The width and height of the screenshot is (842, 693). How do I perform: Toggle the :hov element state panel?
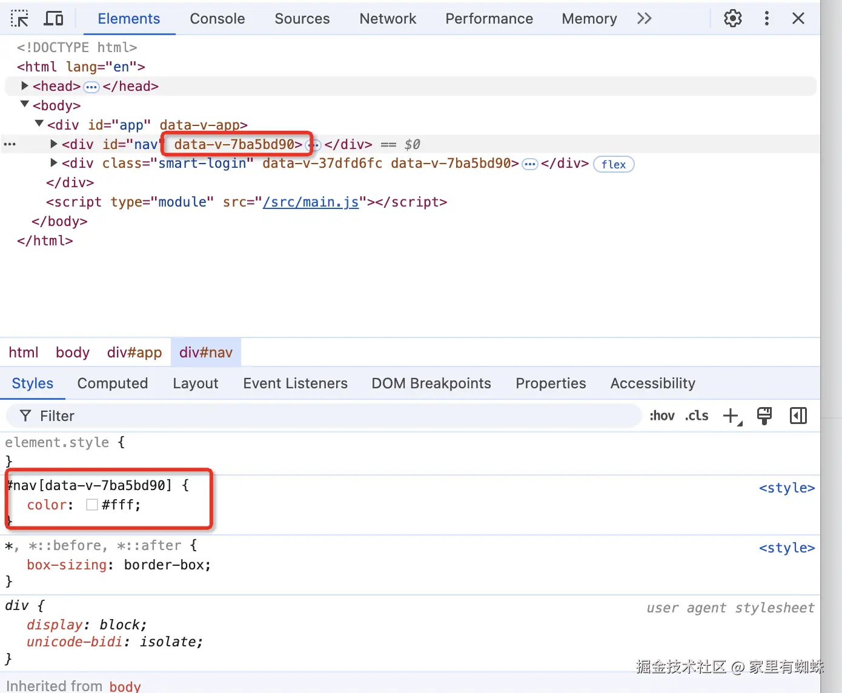pos(661,416)
